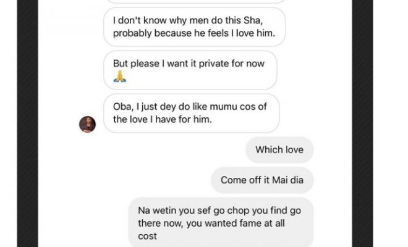Viewport: 408px width, 247px height.
Task: Click the "Which love" reply bubble
Action: pos(279,150)
